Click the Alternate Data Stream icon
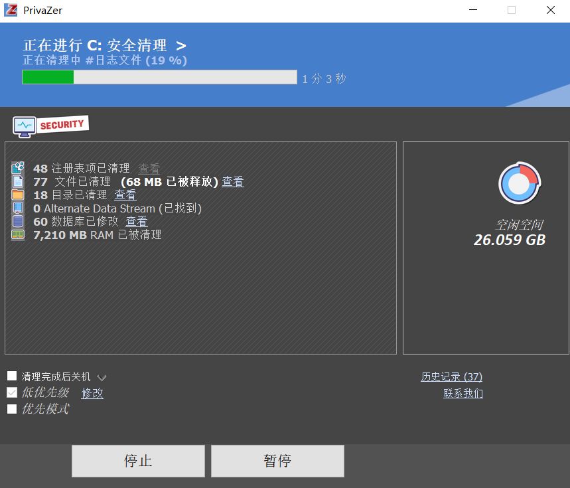Image resolution: width=570 pixels, height=488 pixels. point(18,208)
